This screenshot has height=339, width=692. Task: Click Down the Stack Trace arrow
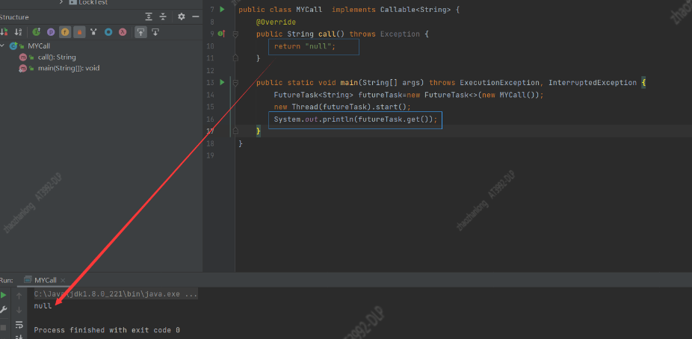[x=19, y=311]
